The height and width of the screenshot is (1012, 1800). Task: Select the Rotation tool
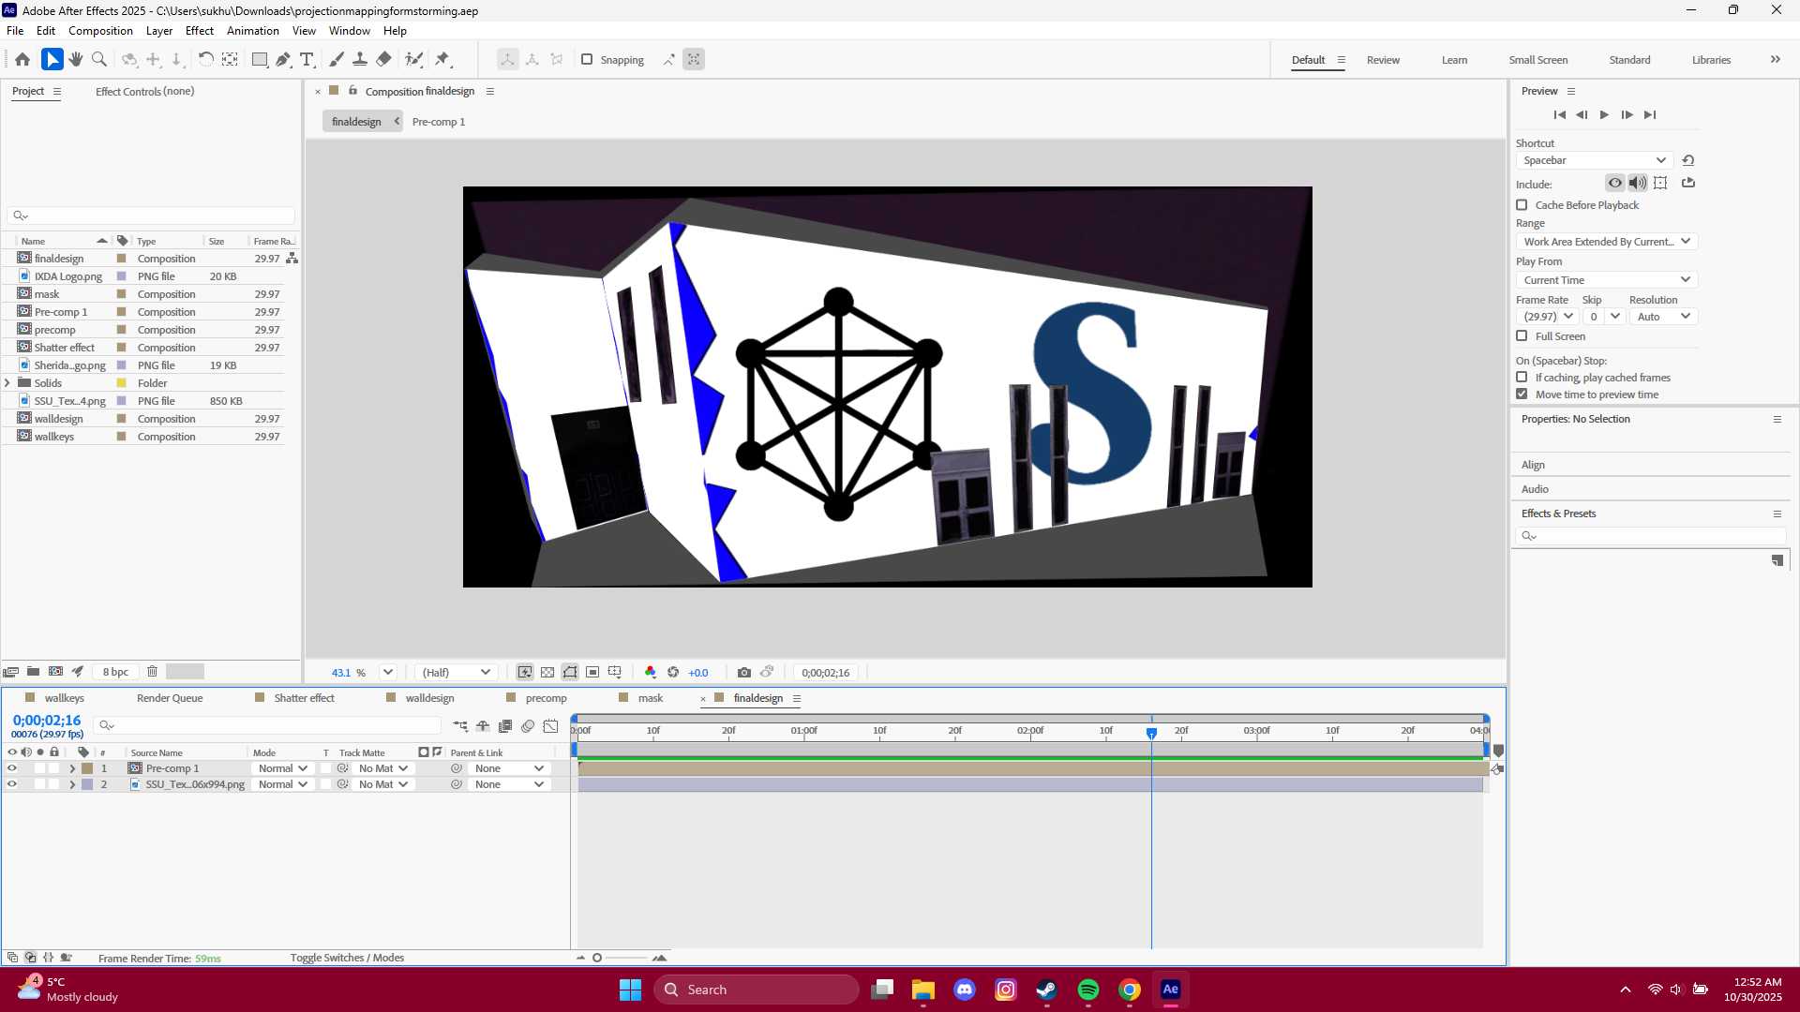205,59
